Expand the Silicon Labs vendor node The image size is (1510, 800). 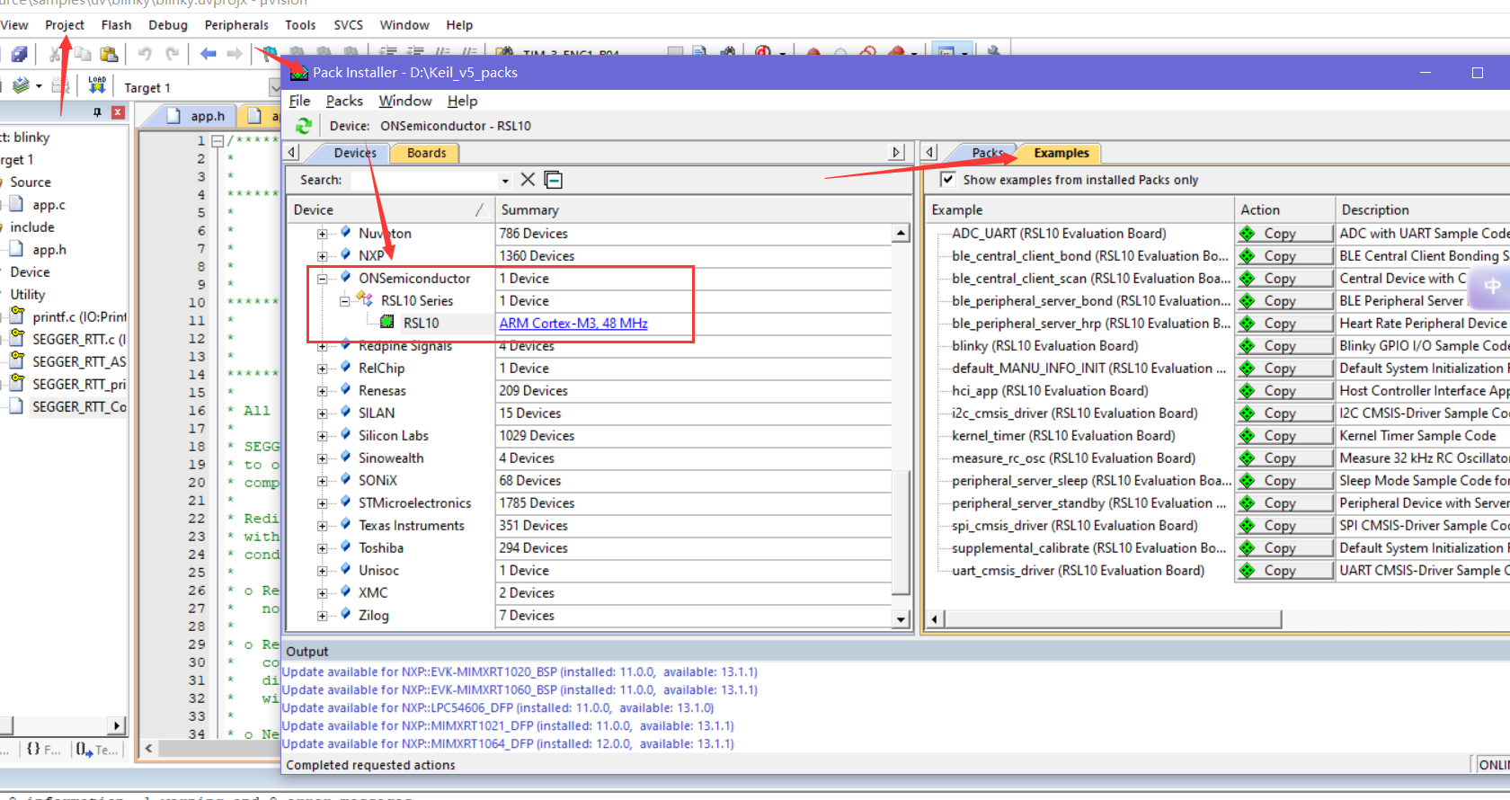[x=322, y=436]
